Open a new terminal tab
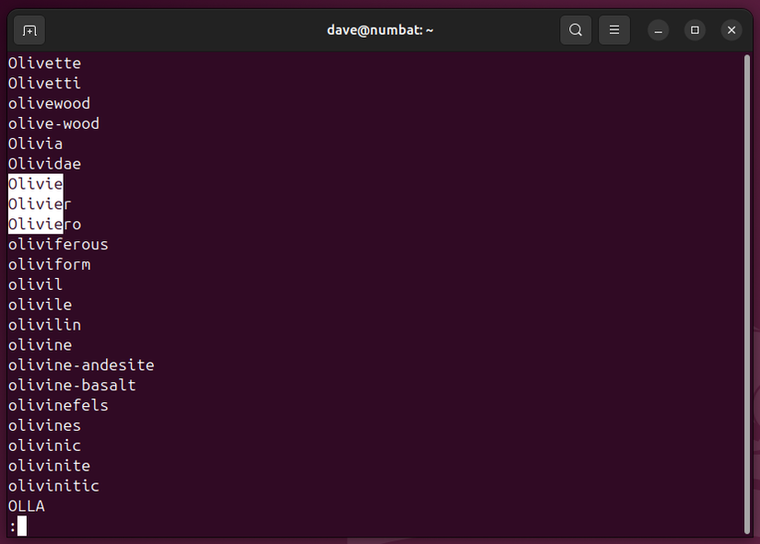The height and width of the screenshot is (544, 760). pos(29,29)
